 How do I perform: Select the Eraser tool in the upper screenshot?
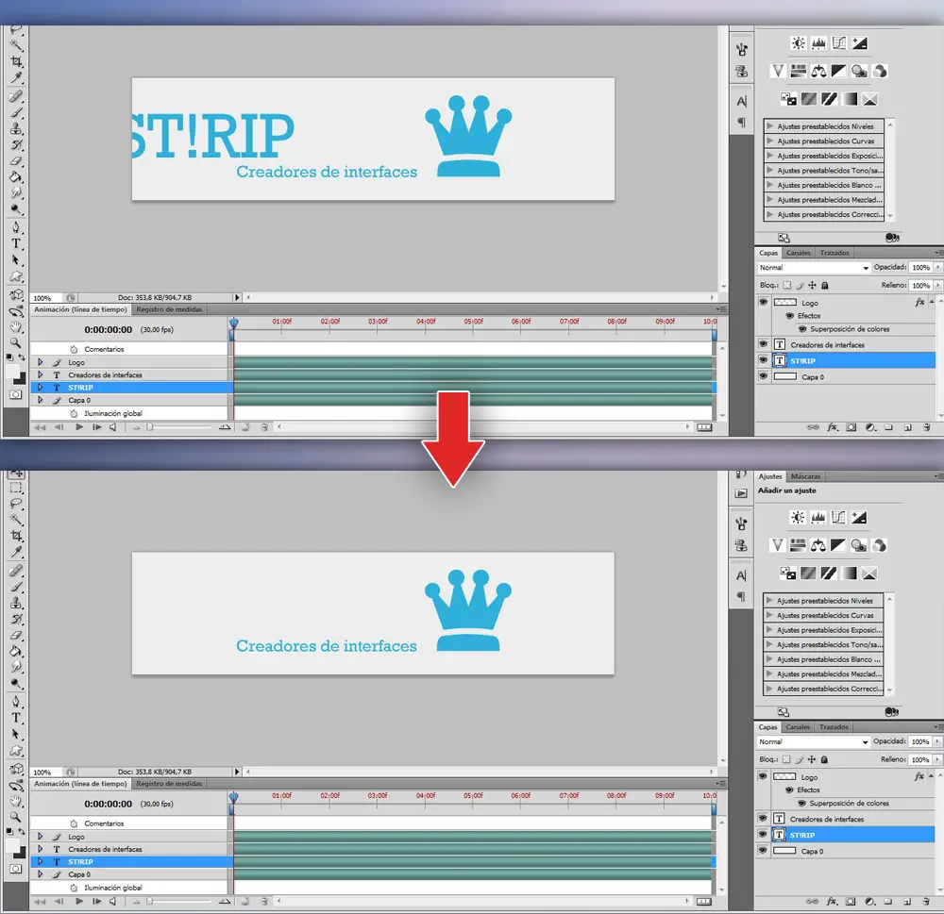coord(16,161)
